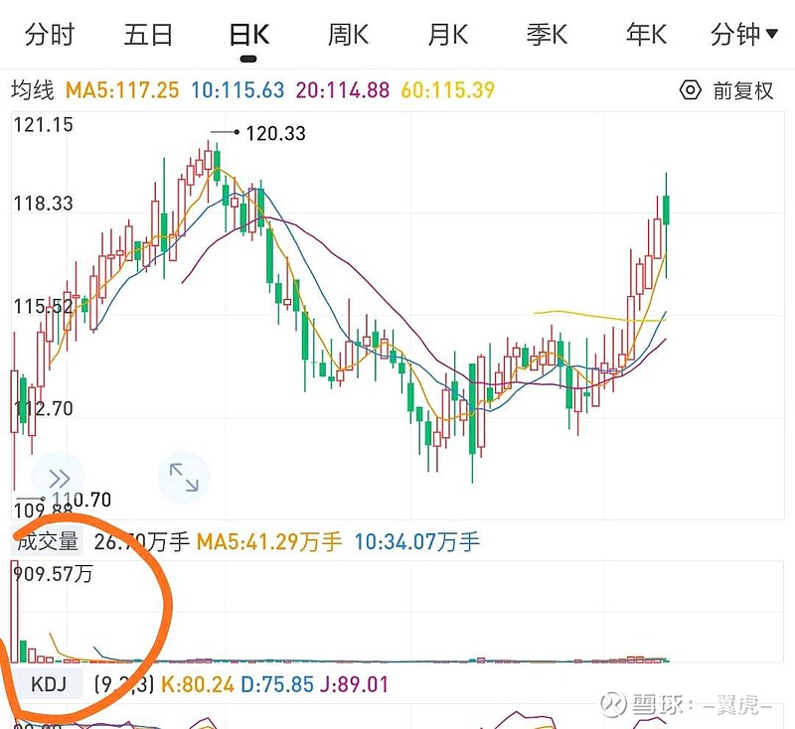Switch to the 分时 tab
Viewport: 795px width, 729px height.
coord(50,35)
